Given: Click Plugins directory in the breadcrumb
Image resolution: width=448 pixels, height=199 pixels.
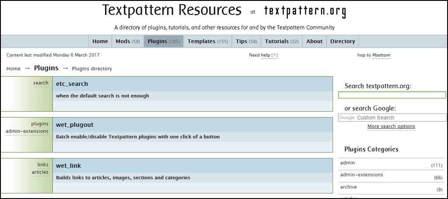Looking at the screenshot, I should [92, 69].
